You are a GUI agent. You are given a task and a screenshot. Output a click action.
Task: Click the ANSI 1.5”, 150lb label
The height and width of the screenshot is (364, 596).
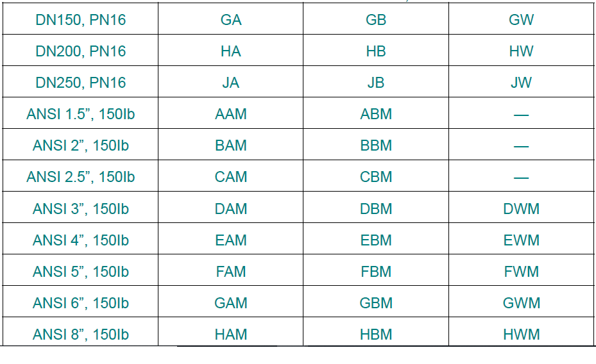[x=81, y=114]
